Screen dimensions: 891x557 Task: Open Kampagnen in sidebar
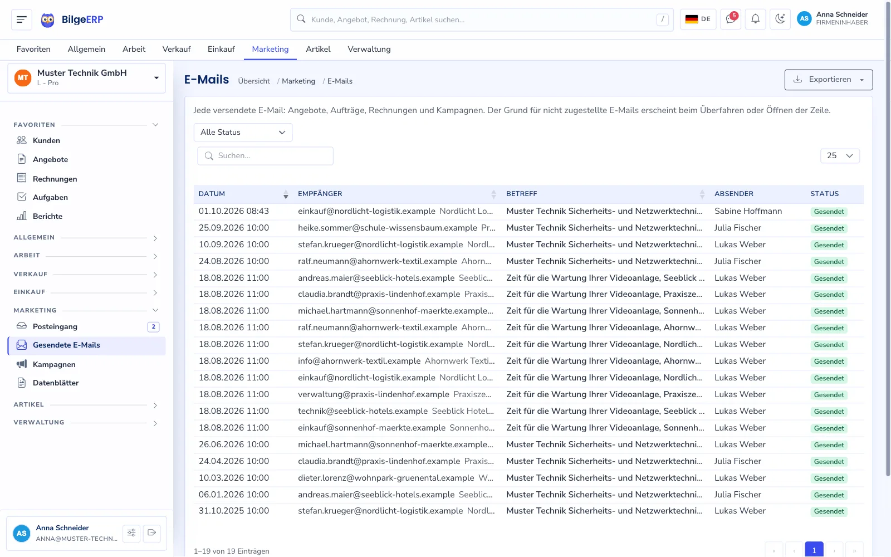86,364
